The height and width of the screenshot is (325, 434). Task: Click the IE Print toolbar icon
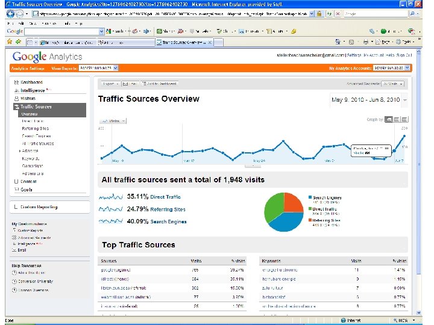tap(366, 42)
